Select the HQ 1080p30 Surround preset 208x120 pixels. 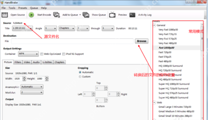click(x=170, y=66)
